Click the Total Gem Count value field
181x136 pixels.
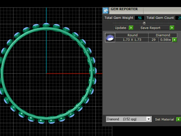click(x=178, y=18)
